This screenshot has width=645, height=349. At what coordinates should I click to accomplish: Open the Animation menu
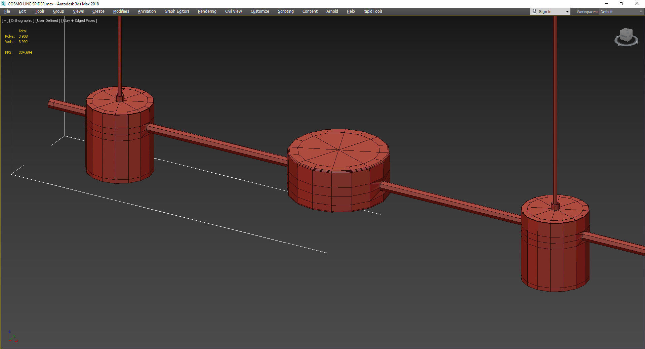tap(147, 11)
